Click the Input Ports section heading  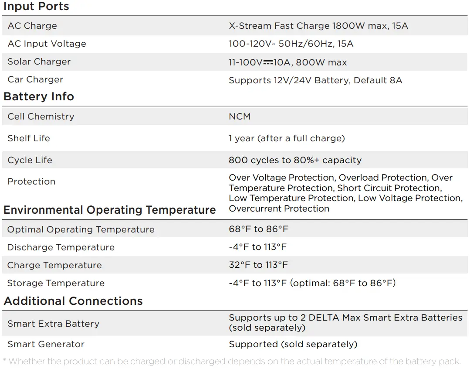pyautogui.click(x=36, y=7)
